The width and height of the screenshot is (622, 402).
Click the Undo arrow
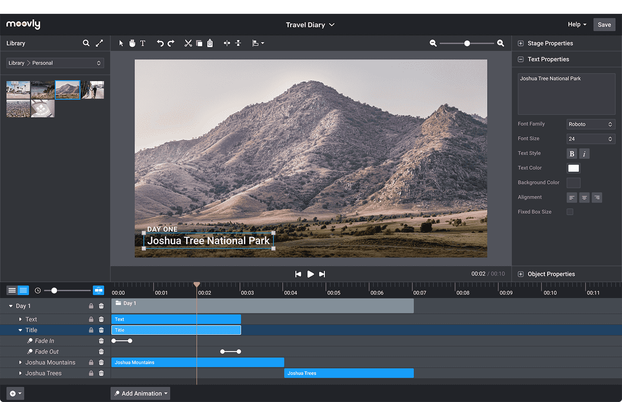[x=160, y=43]
